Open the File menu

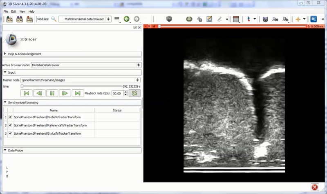[6, 11]
